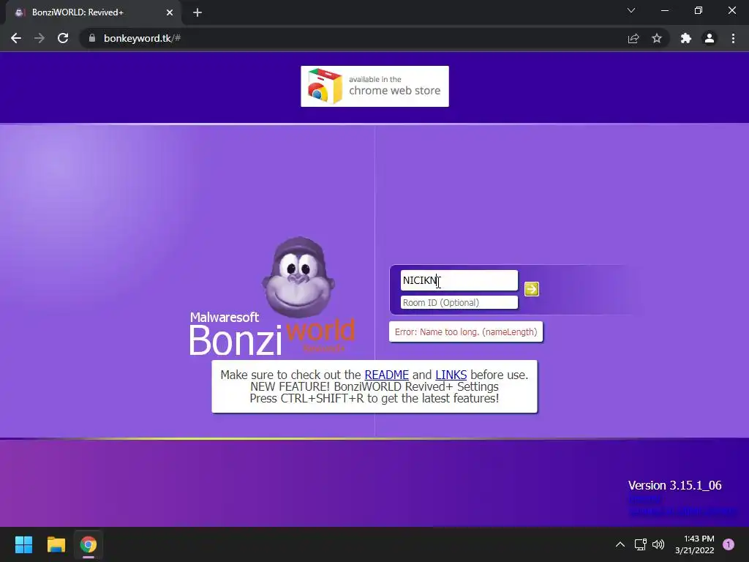Click the name too long error message
The width and height of the screenshot is (749, 562).
pyautogui.click(x=466, y=332)
